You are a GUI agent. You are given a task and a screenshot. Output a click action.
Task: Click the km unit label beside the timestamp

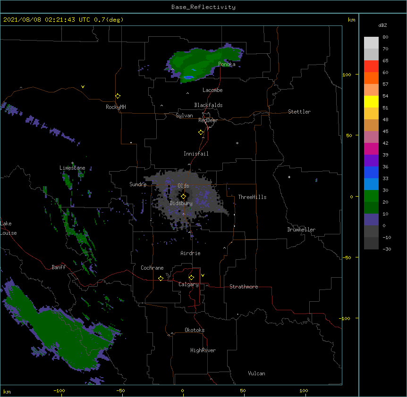pos(352,20)
